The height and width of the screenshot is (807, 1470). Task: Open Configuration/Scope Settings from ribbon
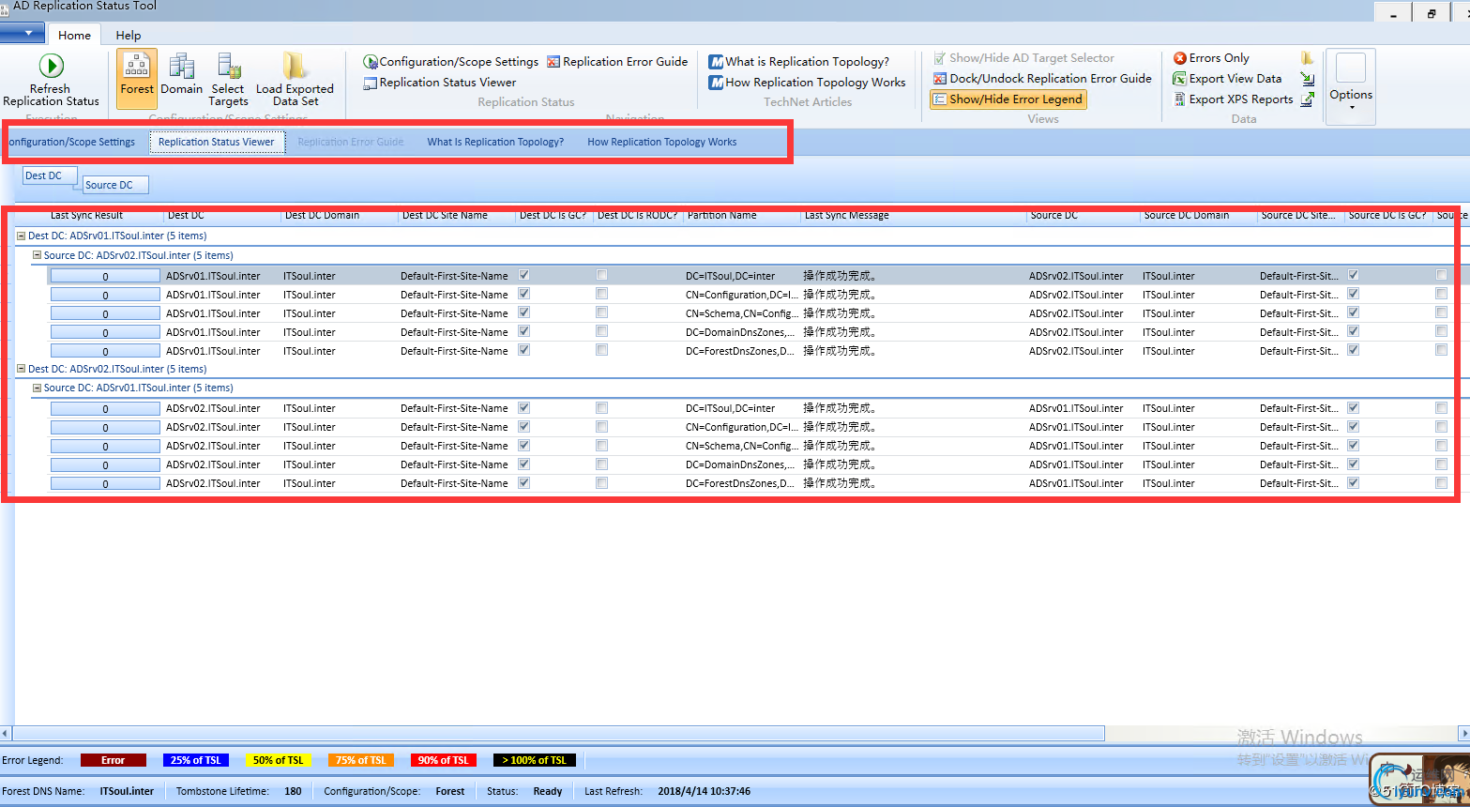point(451,62)
